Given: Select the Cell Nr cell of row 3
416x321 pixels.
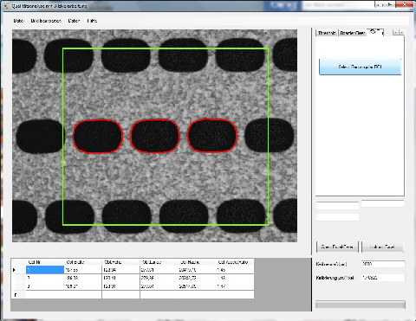Looking at the screenshot, I should point(45,286).
